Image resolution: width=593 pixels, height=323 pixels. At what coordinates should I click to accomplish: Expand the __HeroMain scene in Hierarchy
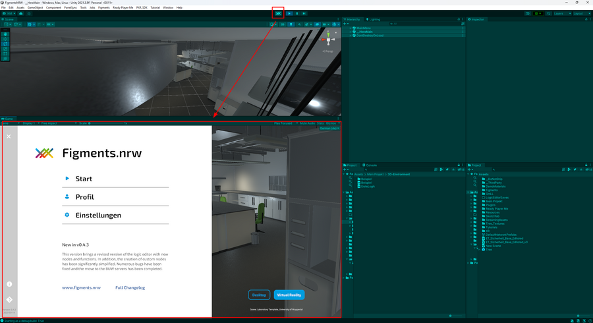click(351, 32)
